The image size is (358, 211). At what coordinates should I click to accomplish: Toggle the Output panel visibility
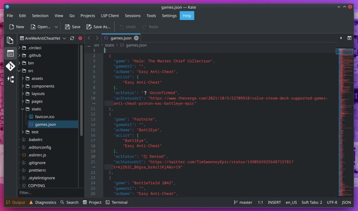point(15,202)
